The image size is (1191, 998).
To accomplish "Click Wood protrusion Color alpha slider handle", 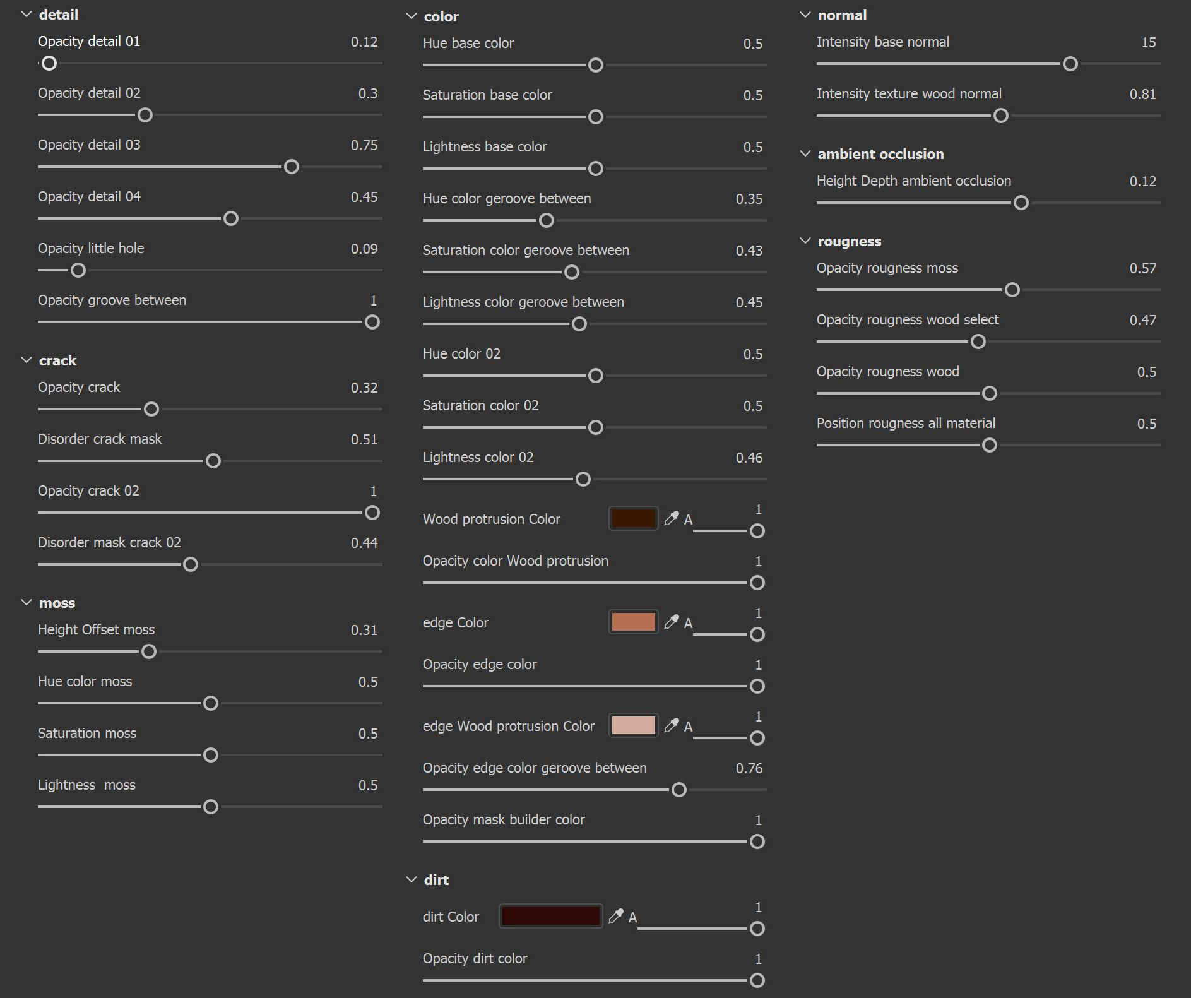I will click(757, 531).
